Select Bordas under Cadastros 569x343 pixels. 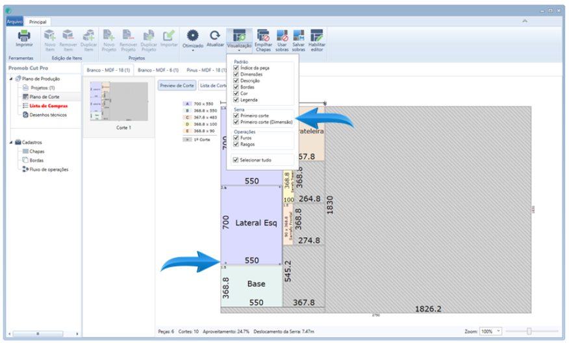(x=36, y=160)
